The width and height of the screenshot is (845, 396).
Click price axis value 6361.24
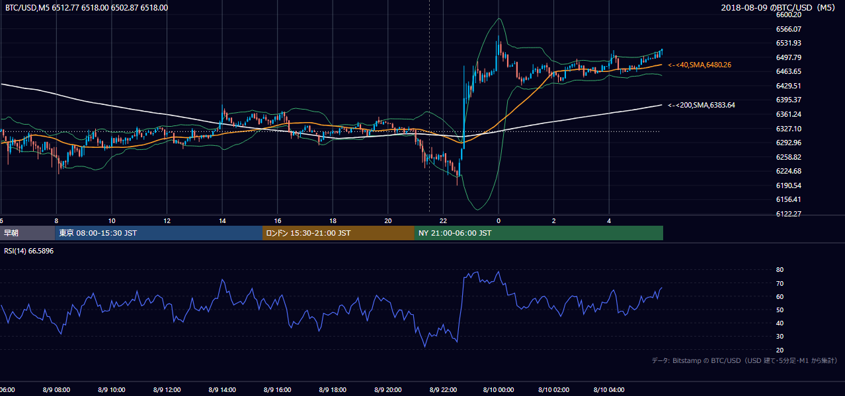pyautogui.click(x=789, y=114)
